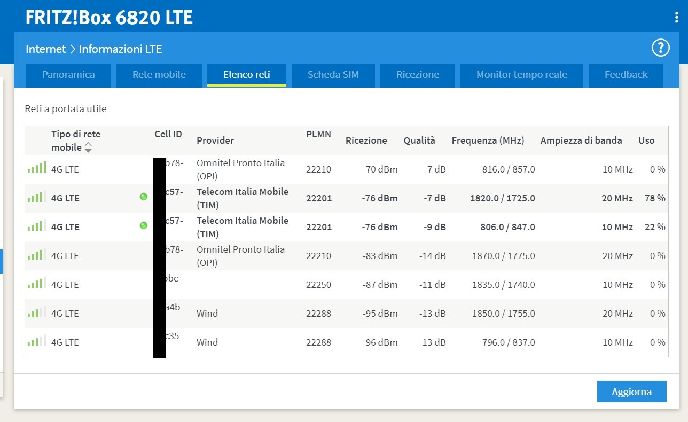Click frequency 806.0 / 847.0

pyautogui.click(x=507, y=227)
